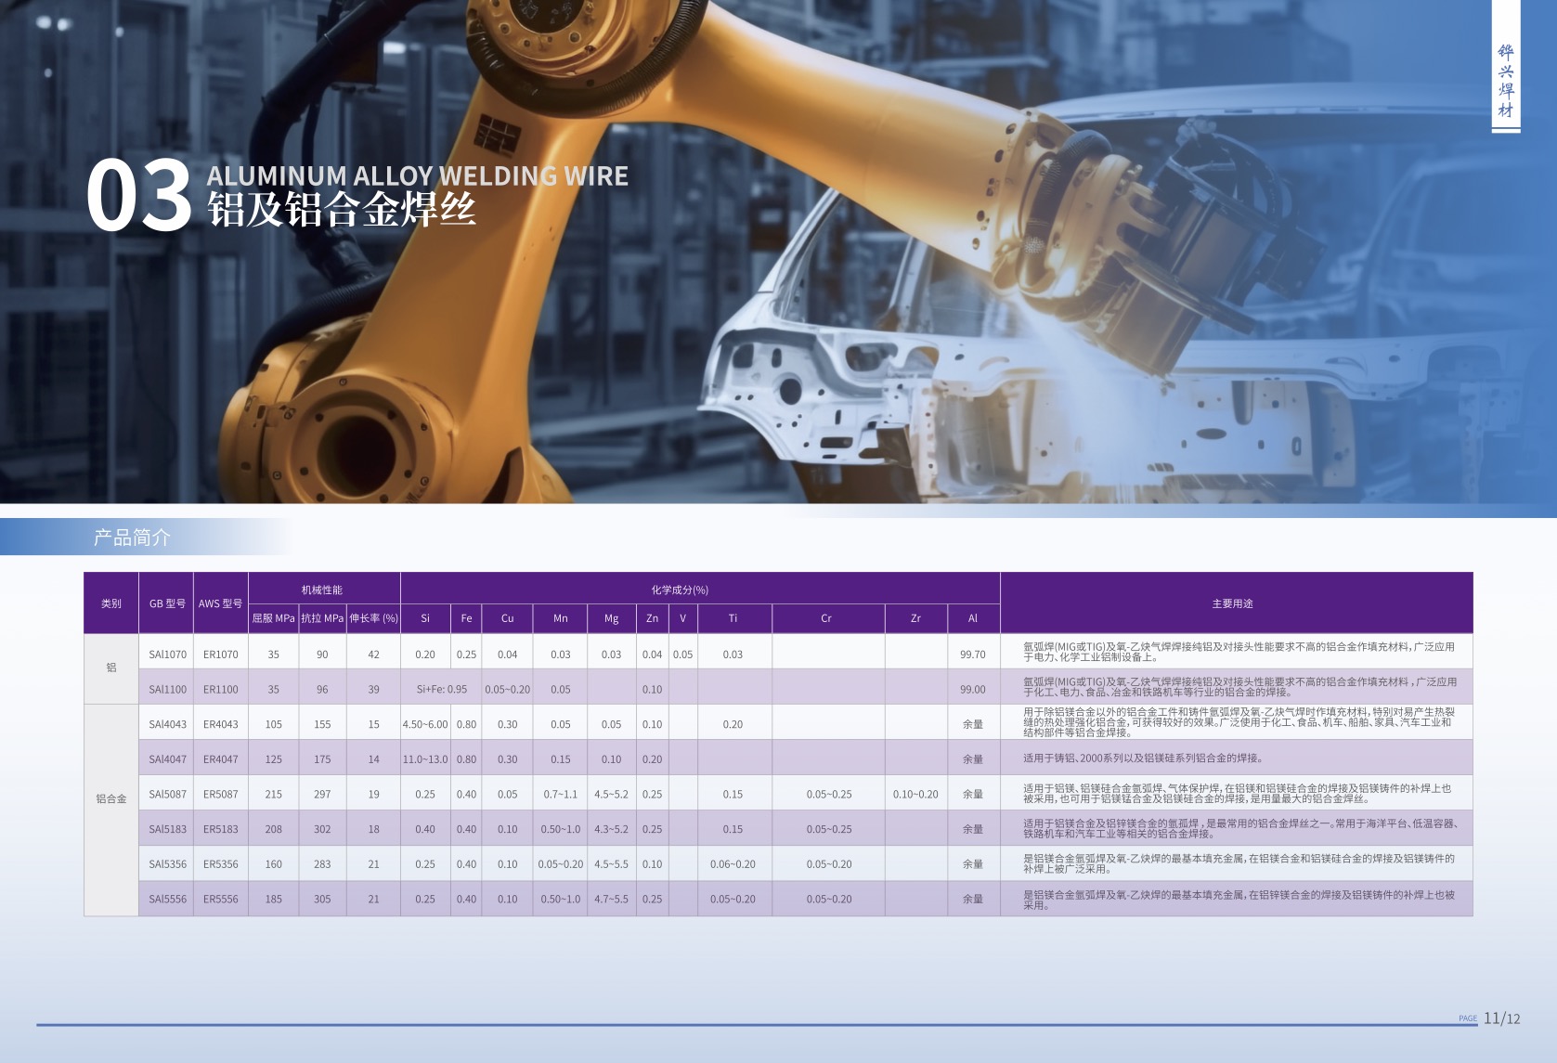Click the 铧兴焊材 brand logo
The height and width of the screenshot is (1063, 1557).
pos(1505,81)
